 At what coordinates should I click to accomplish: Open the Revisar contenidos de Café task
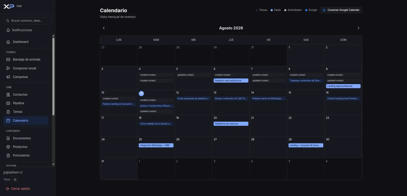[231, 99]
